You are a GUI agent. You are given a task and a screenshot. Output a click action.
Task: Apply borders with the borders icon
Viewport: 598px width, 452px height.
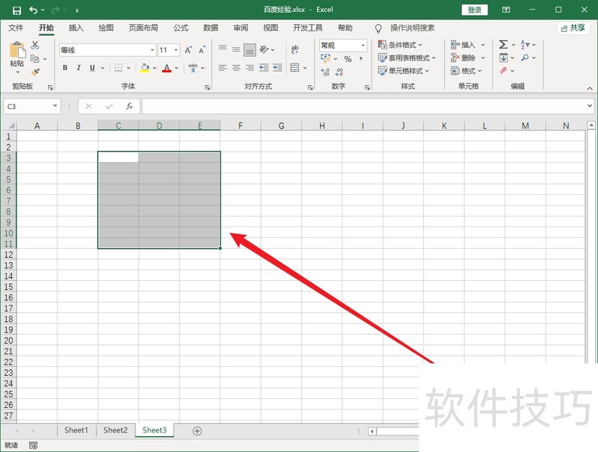coord(119,68)
